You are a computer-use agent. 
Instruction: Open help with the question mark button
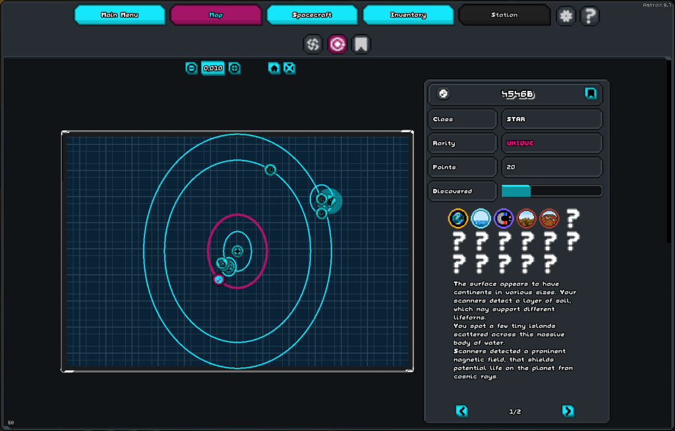(589, 15)
